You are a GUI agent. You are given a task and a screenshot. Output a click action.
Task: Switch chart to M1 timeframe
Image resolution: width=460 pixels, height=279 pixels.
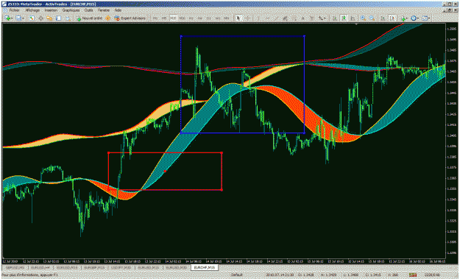[x=155, y=18]
